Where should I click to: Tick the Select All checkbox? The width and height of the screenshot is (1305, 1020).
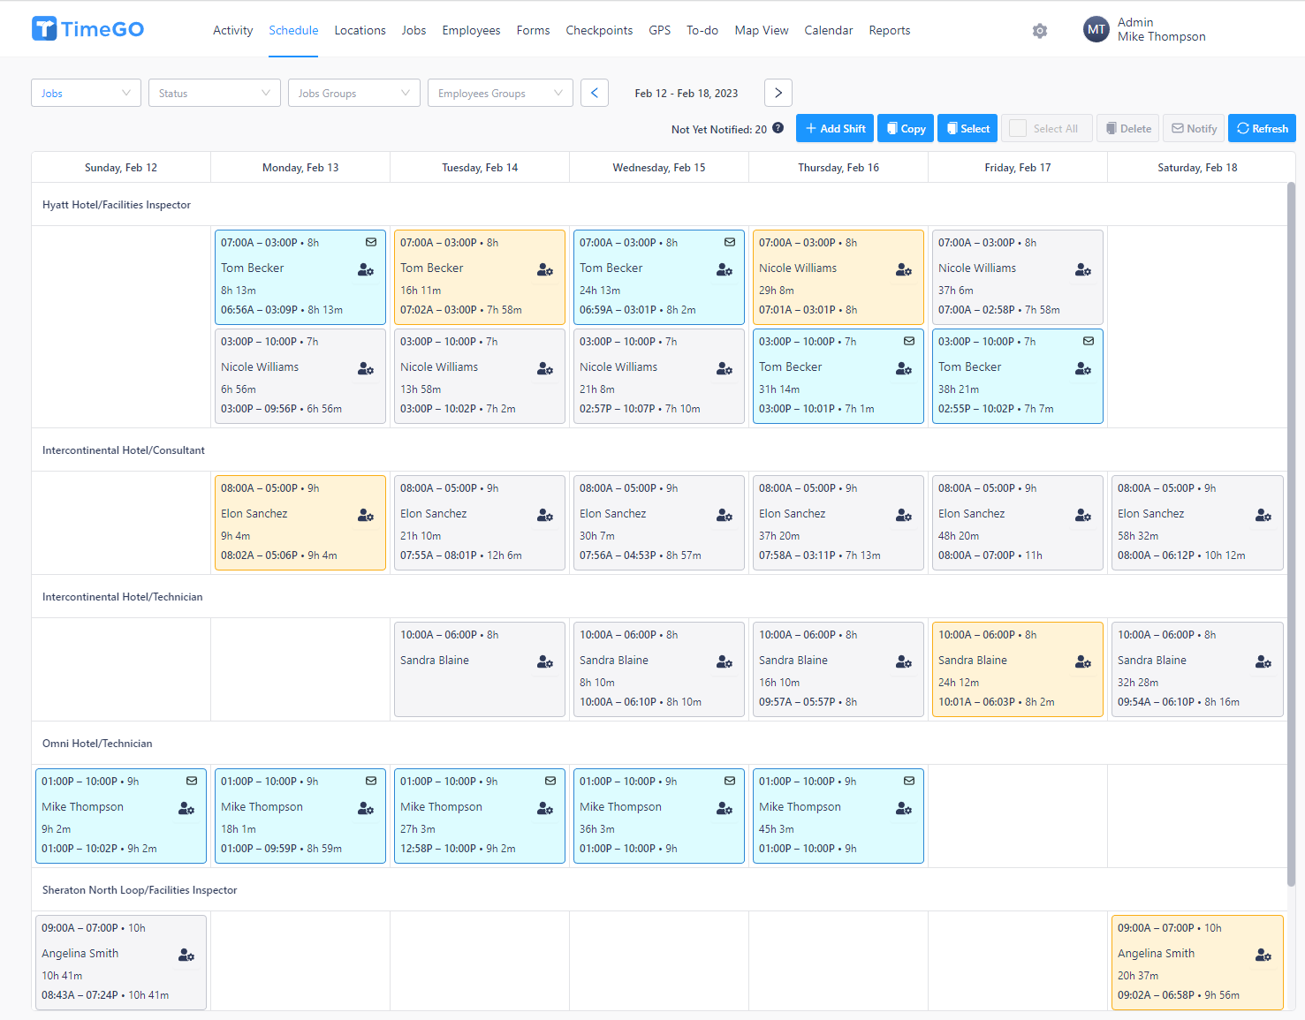(1018, 129)
